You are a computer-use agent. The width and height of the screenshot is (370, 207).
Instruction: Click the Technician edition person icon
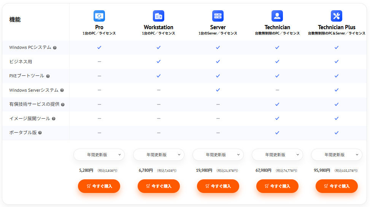(277, 16)
